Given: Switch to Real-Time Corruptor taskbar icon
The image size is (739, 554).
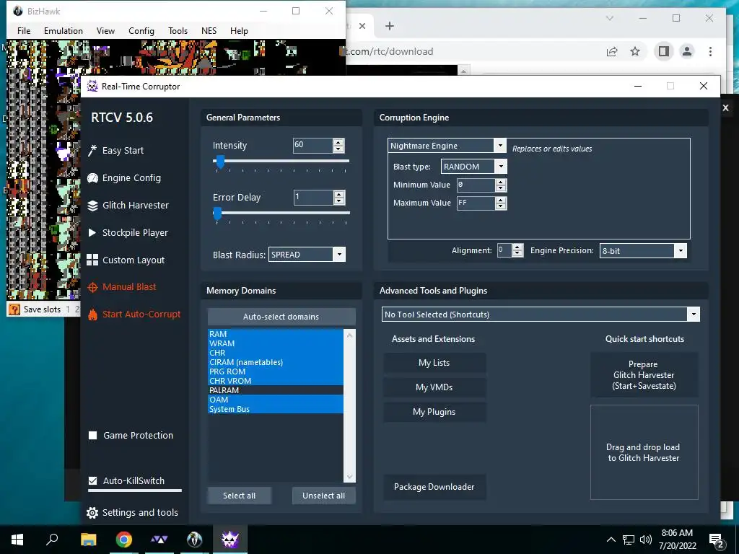Looking at the screenshot, I should pyautogui.click(x=230, y=540).
